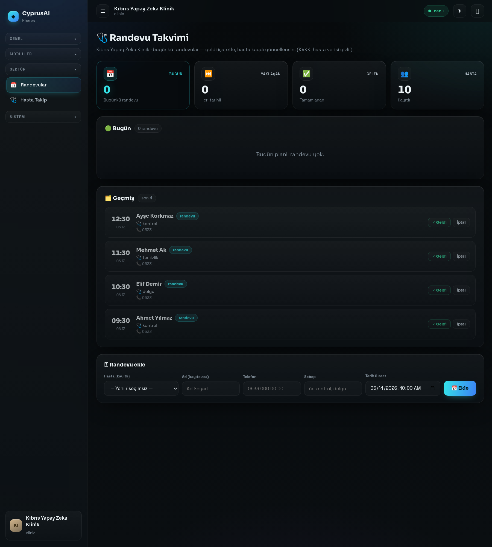Viewport: 492px width, 547px height.
Task: Expand the SİSTEM sidebar section
Action: pyautogui.click(x=43, y=117)
